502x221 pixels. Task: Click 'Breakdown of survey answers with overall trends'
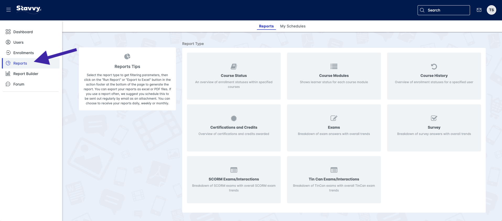coord(434,134)
